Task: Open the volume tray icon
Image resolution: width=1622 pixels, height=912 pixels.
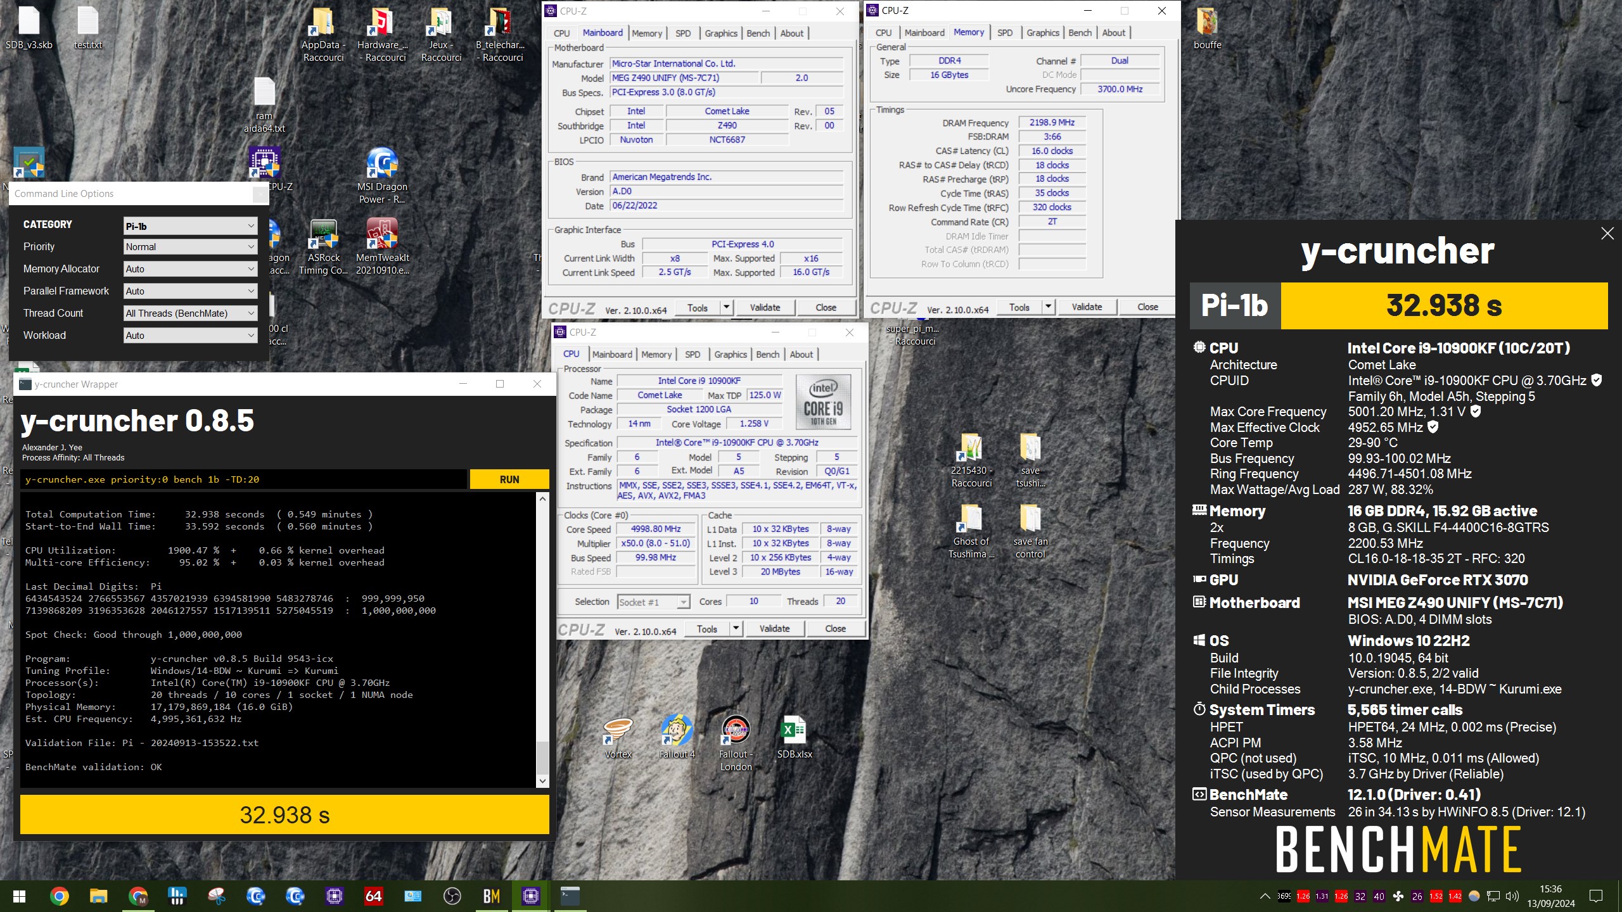Action: [x=1512, y=896]
